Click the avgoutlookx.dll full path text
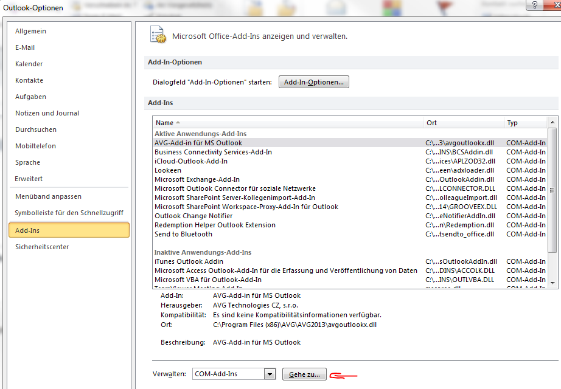561x389 pixels. tap(294, 325)
